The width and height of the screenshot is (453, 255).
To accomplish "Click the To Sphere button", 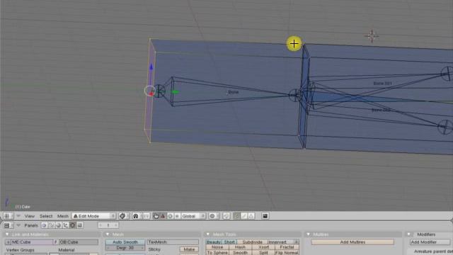I will pos(217,252).
